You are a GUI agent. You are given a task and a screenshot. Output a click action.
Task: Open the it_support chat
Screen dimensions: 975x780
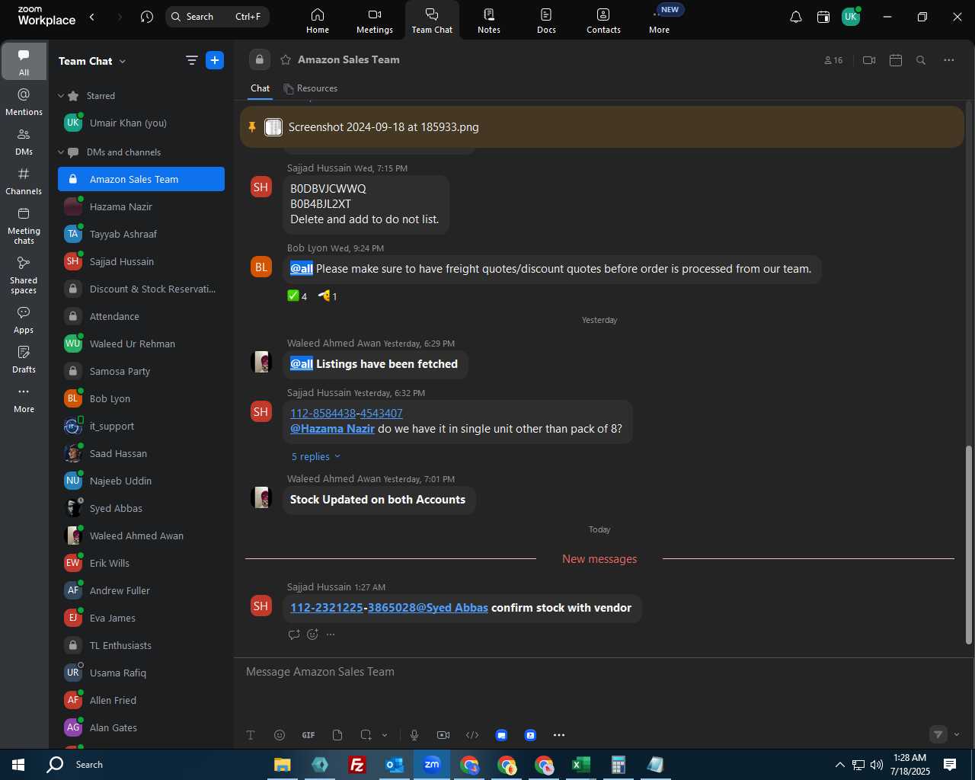point(142,426)
